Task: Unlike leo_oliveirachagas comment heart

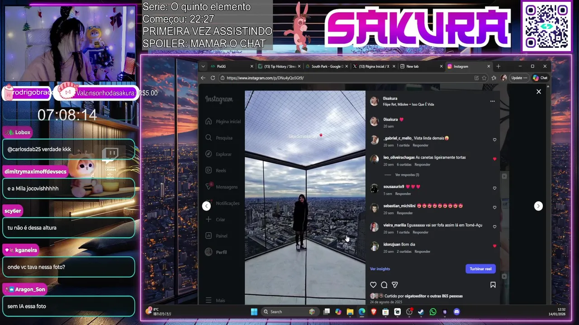Action: 494,159
